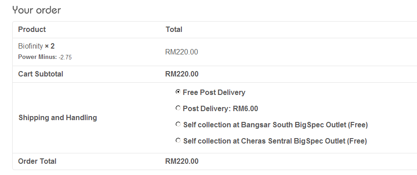Pick Cheras Sentral self collection radio button
Screen dimensions: 417x175
(x=178, y=140)
